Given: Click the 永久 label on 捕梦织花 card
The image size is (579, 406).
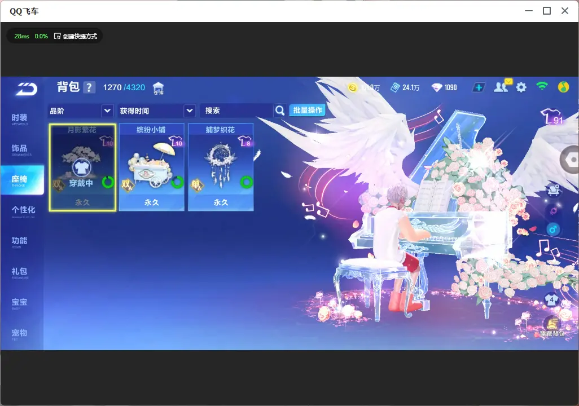Looking at the screenshot, I should click(x=221, y=202).
